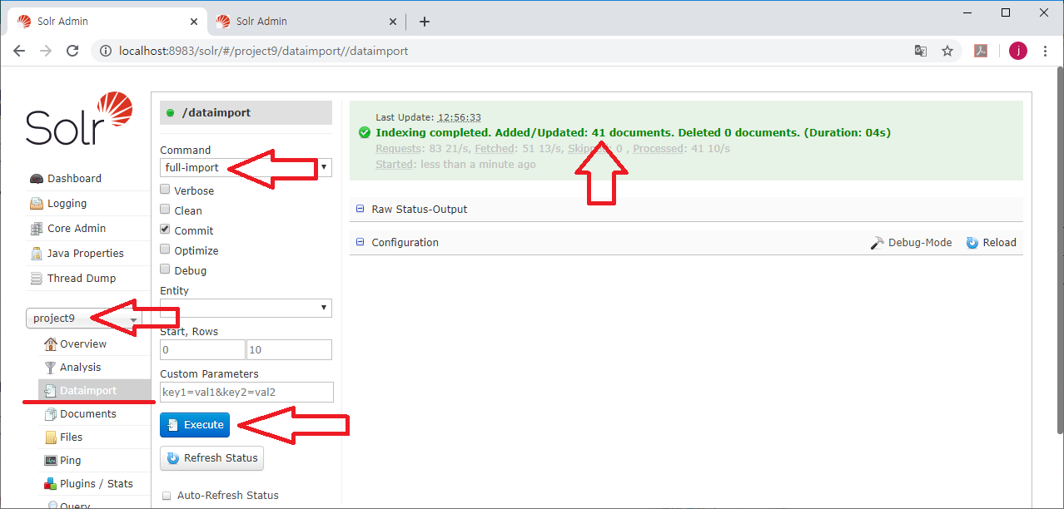
Task: Click the Documents icon in sidebar
Action: 51,413
